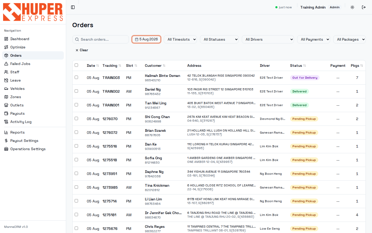Open the All Statuses dropdown
The height and width of the screenshot is (233, 372).
[x=219, y=39]
